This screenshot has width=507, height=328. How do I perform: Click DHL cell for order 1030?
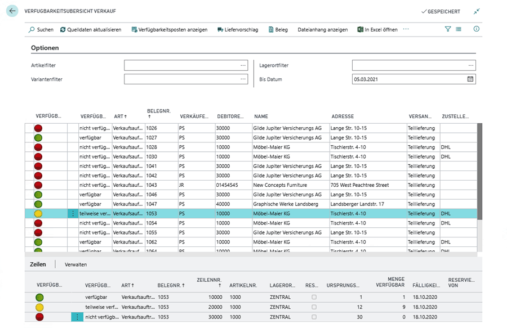click(x=446, y=157)
